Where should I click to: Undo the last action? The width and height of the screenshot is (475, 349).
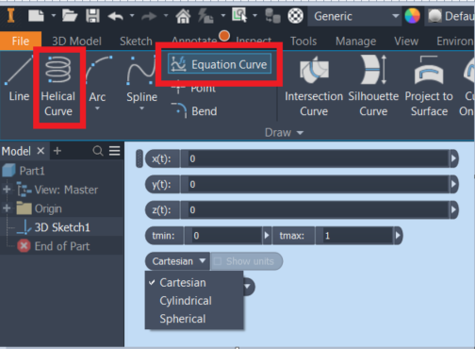(115, 16)
